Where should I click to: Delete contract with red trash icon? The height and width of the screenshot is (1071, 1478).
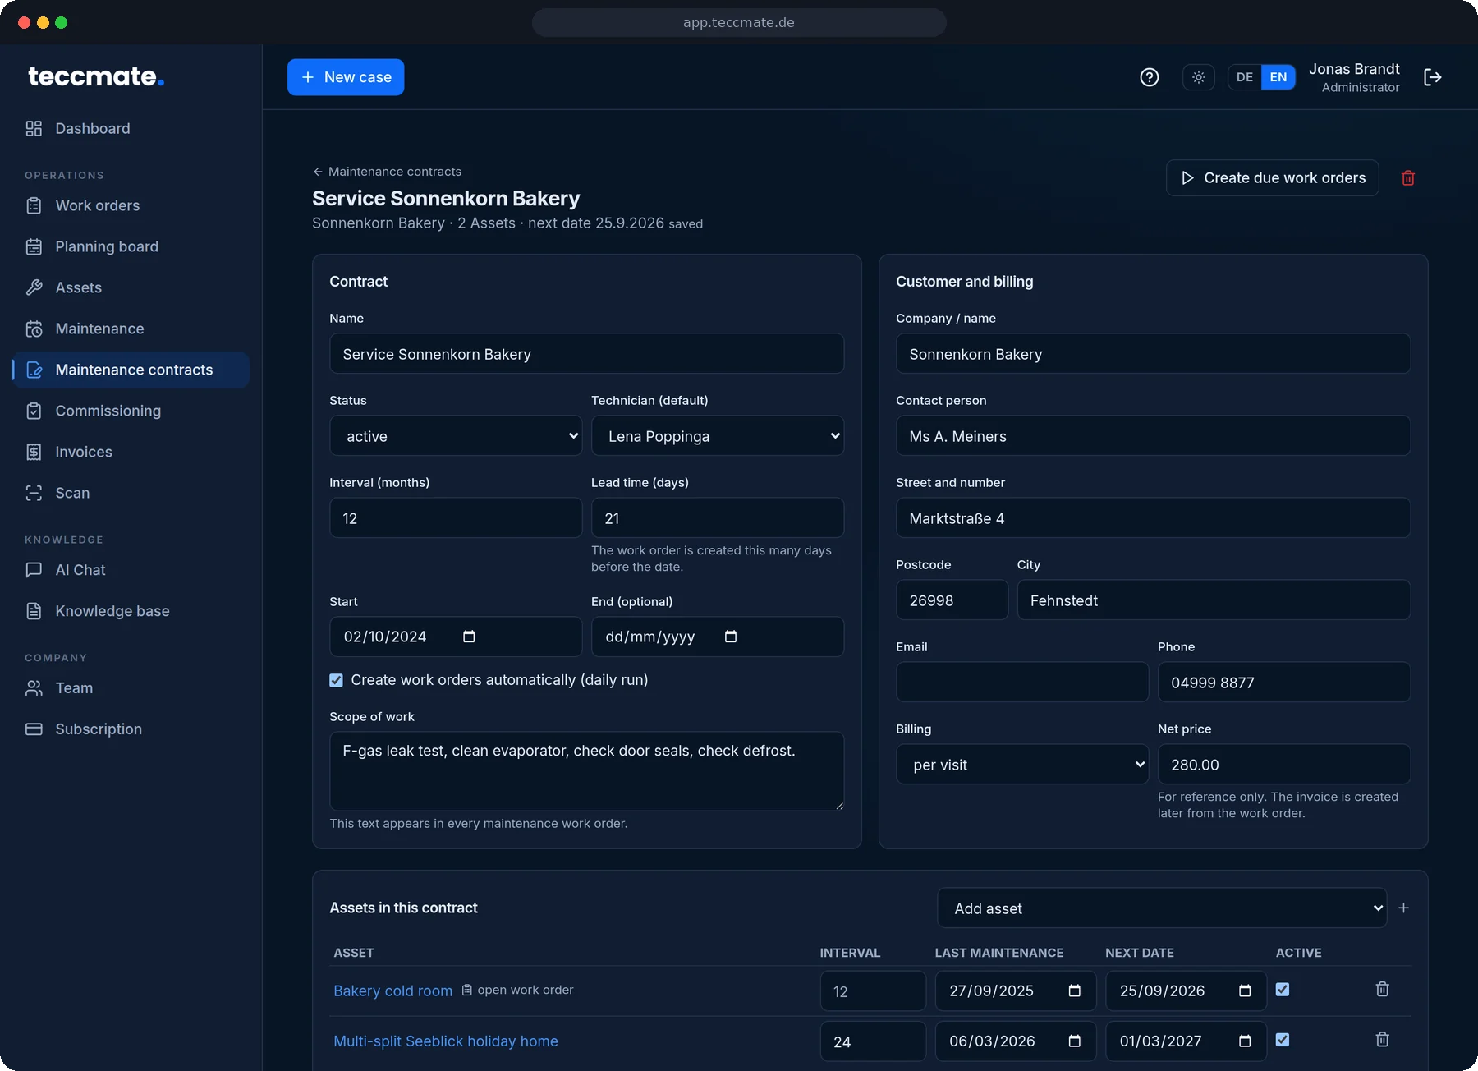pos(1408,178)
